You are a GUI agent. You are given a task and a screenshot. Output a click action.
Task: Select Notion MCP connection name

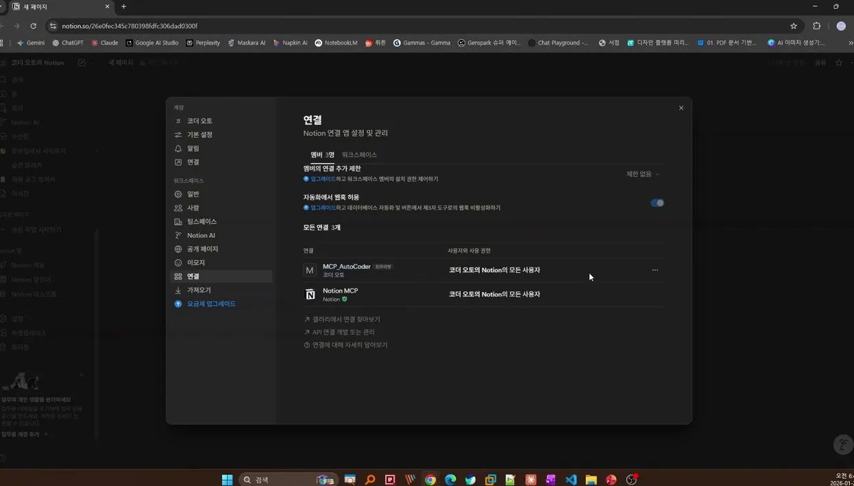[x=340, y=291]
